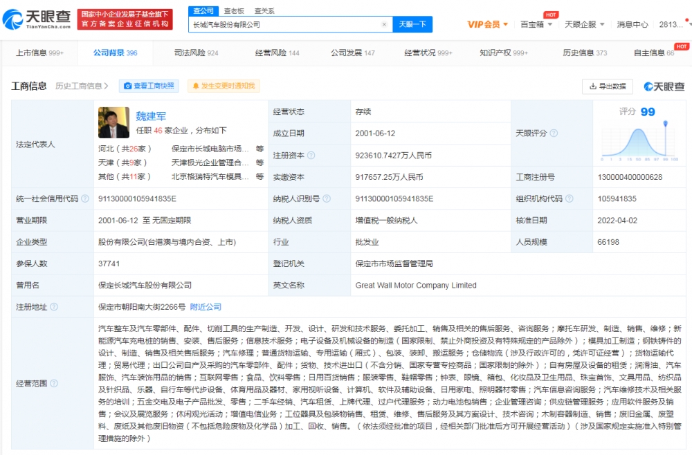
Task: Switch to the 查关系 search tab
Action: (x=264, y=11)
